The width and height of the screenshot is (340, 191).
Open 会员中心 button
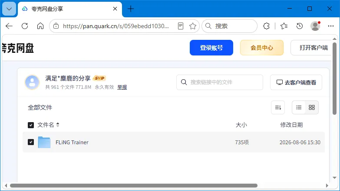coord(262,48)
